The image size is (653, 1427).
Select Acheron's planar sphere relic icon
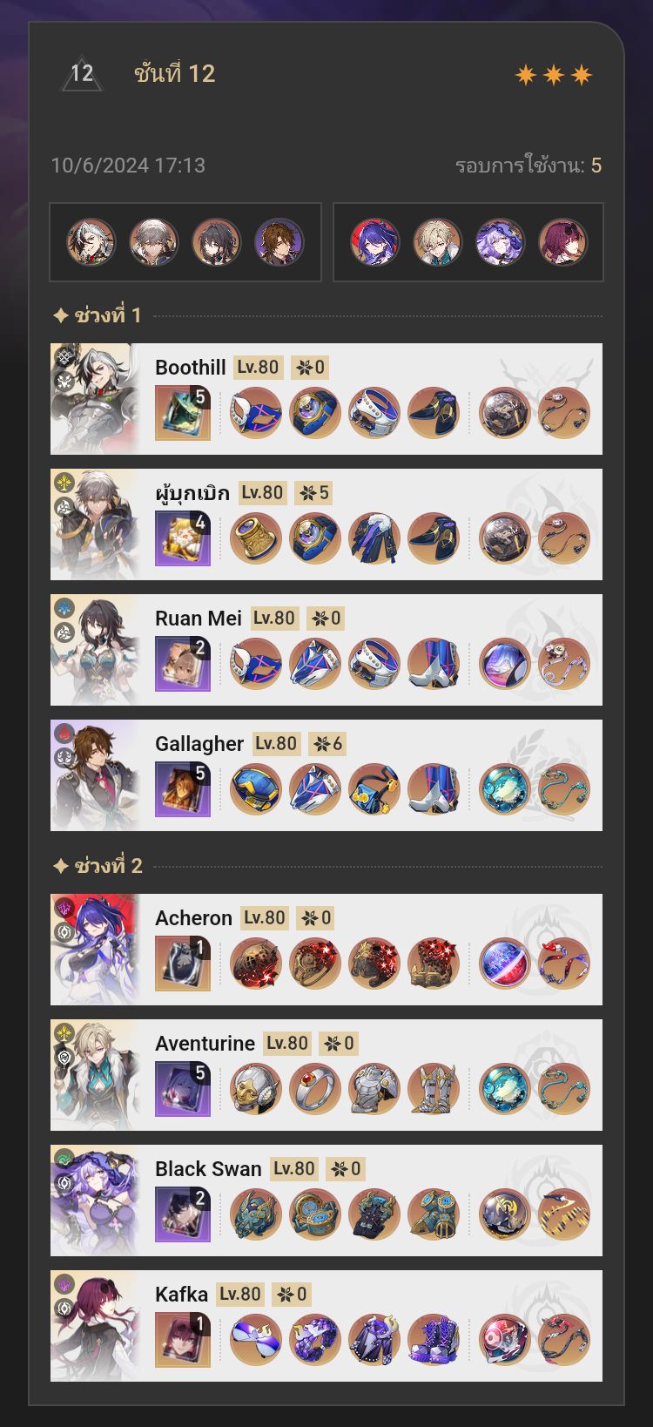504,964
